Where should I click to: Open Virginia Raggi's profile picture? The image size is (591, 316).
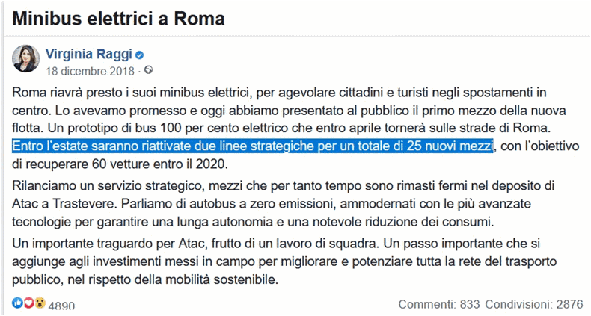tap(26, 61)
